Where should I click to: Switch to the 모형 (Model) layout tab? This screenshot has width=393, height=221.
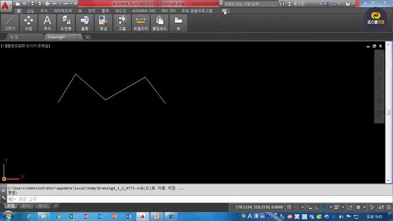(11, 206)
